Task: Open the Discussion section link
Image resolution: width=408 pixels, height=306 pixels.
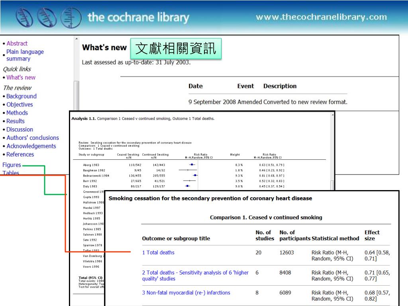Action: [20, 129]
